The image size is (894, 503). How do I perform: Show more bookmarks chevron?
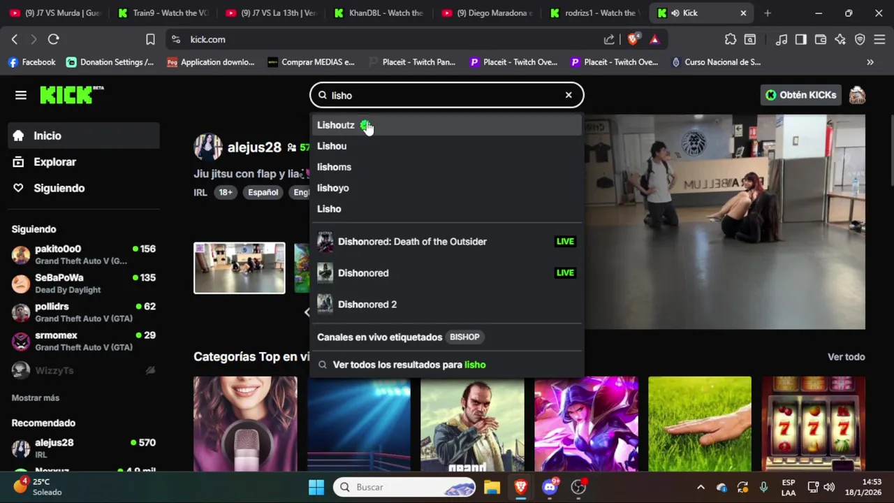pos(870,62)
